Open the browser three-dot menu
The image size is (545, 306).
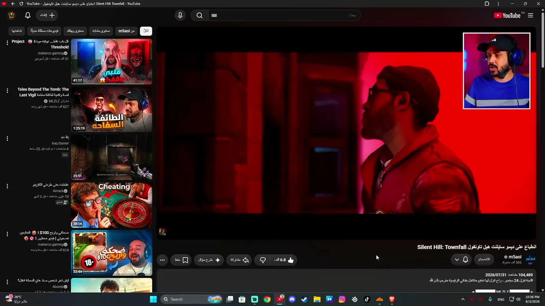pos(498,4)
